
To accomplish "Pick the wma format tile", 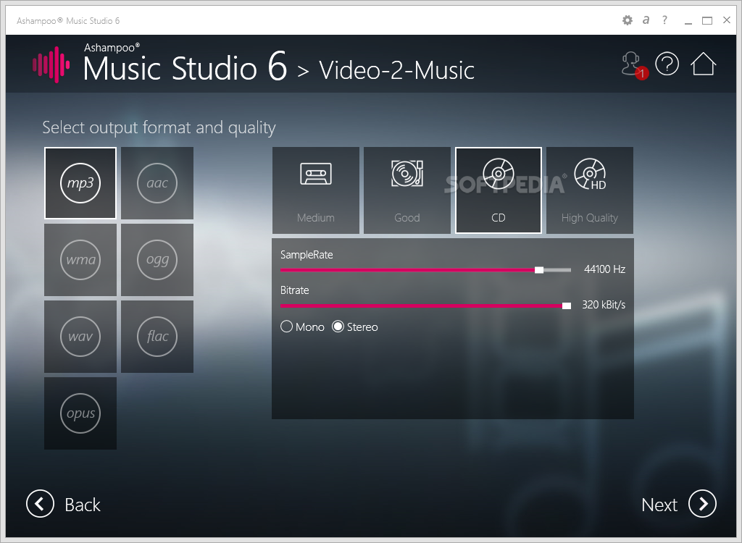I will [80, 260].
